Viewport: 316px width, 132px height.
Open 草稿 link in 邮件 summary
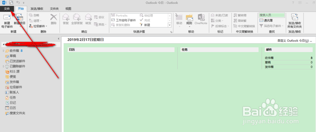(268, 62)
